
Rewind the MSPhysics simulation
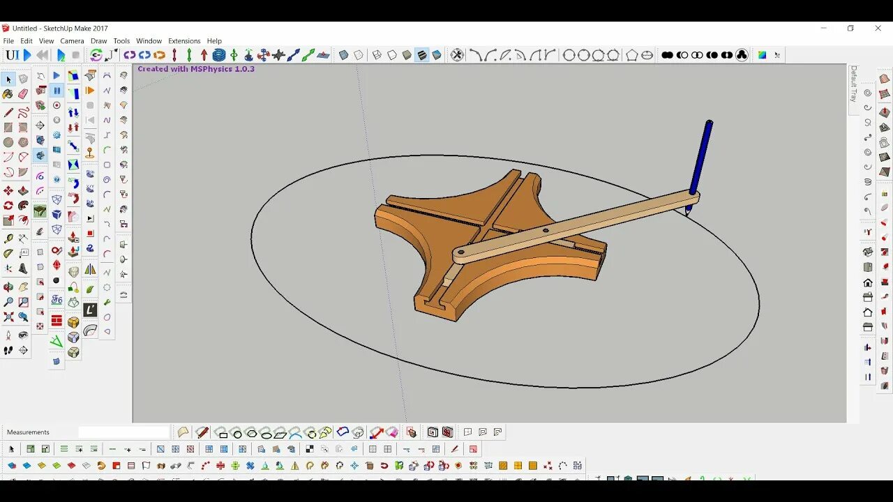pyautogui.click(x=43, y=55)
